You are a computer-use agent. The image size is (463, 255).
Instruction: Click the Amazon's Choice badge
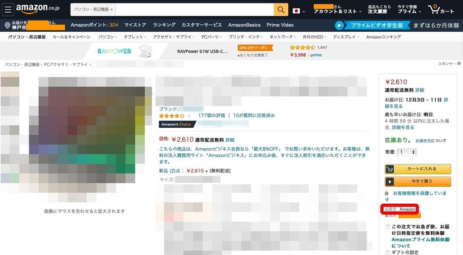pos(177,124)
